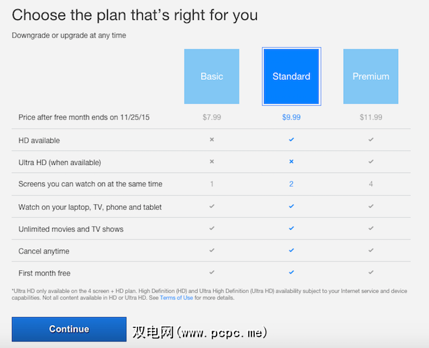This screenshot has width=429, height=348.
Task: Click the Premium plan $11.99 price
Action: tap(371, 117)
